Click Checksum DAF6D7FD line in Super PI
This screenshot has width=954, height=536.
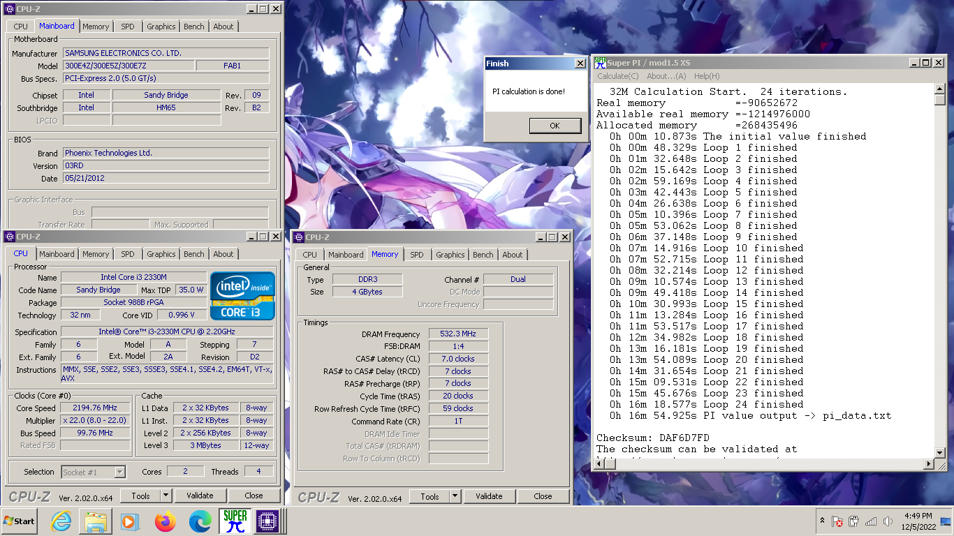pyautogui.click(x=653, y=438)
